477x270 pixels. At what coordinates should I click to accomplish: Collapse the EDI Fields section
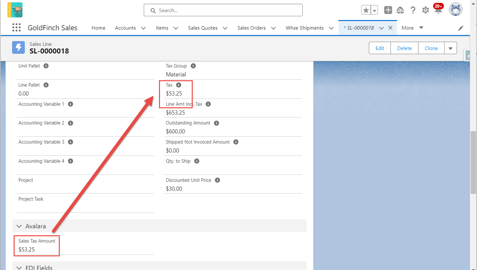point(19,267)
